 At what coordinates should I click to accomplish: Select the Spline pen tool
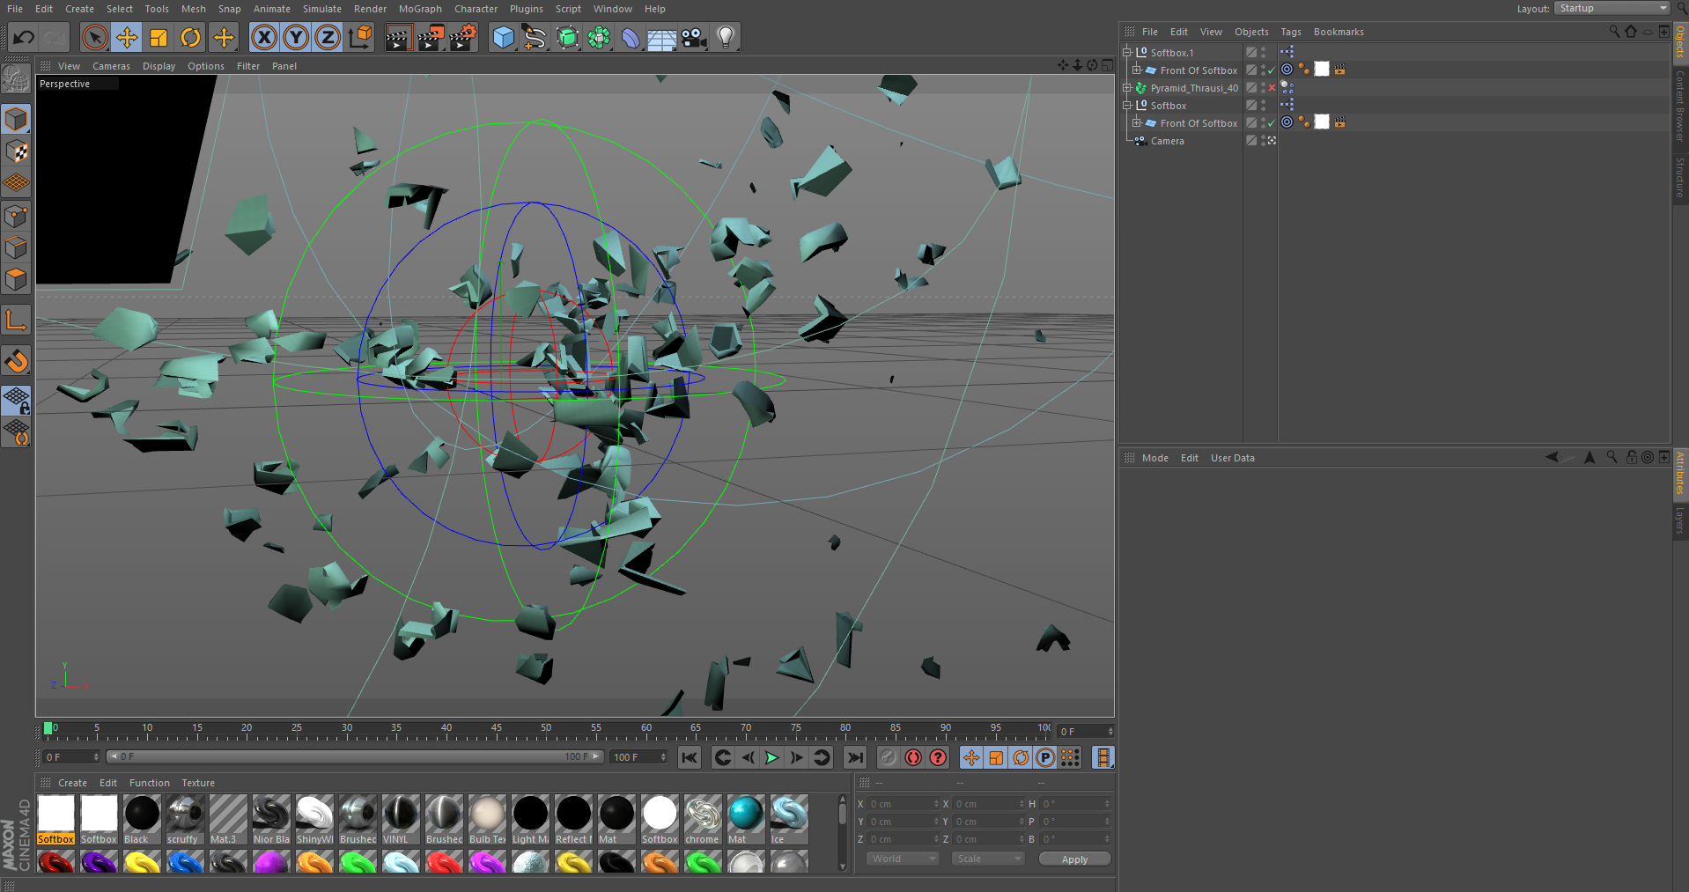click(533, 37)
